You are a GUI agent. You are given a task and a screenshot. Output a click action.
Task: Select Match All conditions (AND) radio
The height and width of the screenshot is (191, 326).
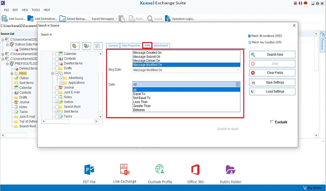coord(250,36)
